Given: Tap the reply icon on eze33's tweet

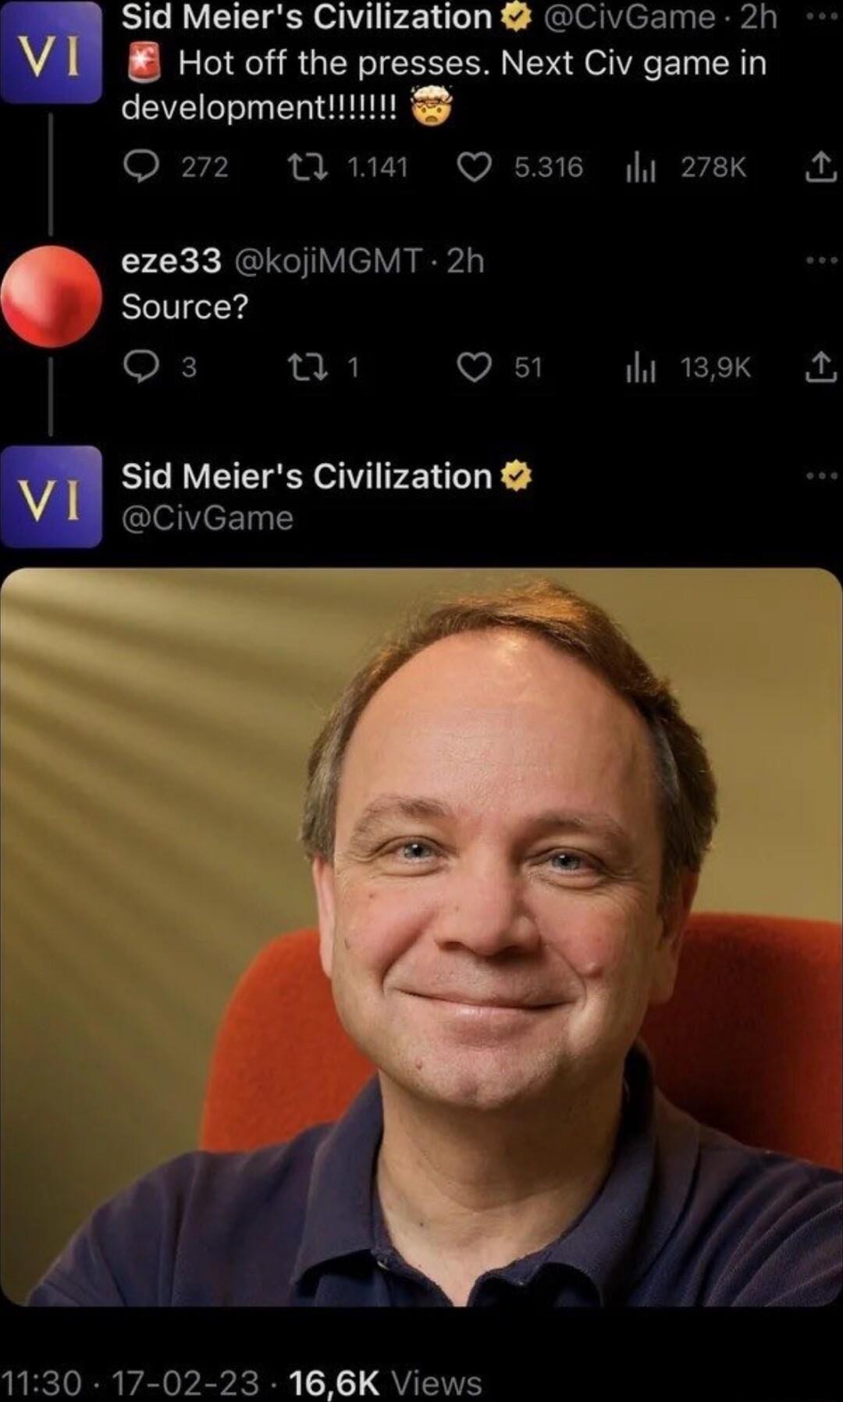Looking at the screenshot, I should [144, 367].
